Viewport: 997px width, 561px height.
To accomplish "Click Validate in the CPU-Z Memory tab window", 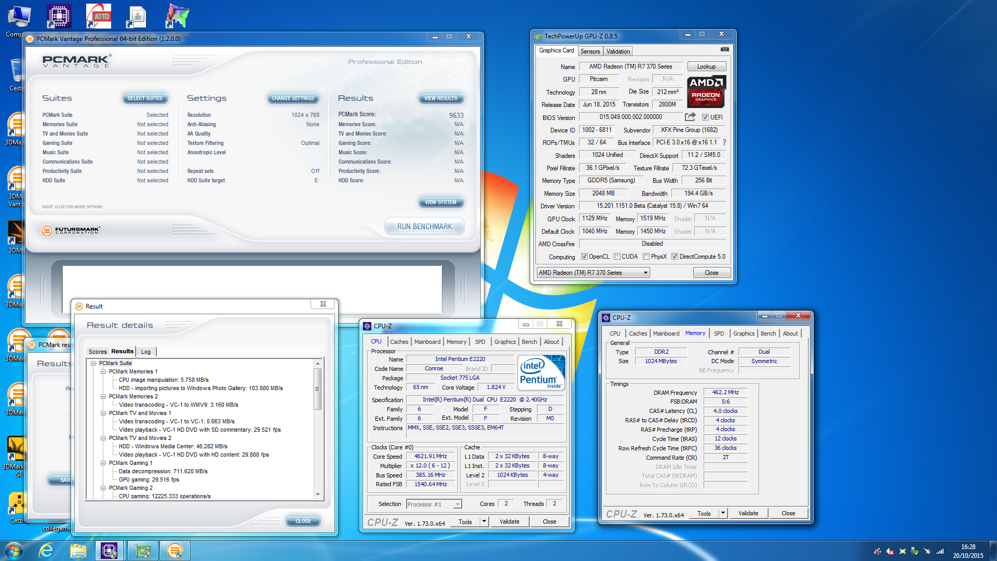I will [x=748, y=513].
